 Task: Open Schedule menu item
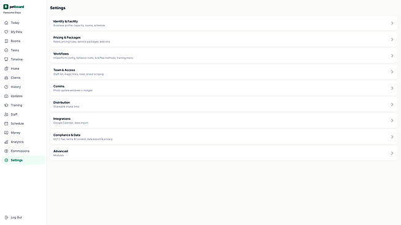(23, 124)
